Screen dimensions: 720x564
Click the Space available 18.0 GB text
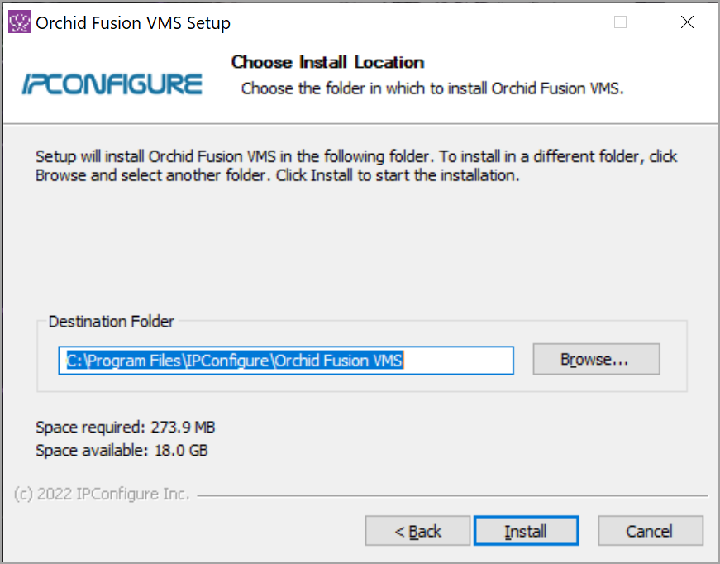tap(122, 451)
